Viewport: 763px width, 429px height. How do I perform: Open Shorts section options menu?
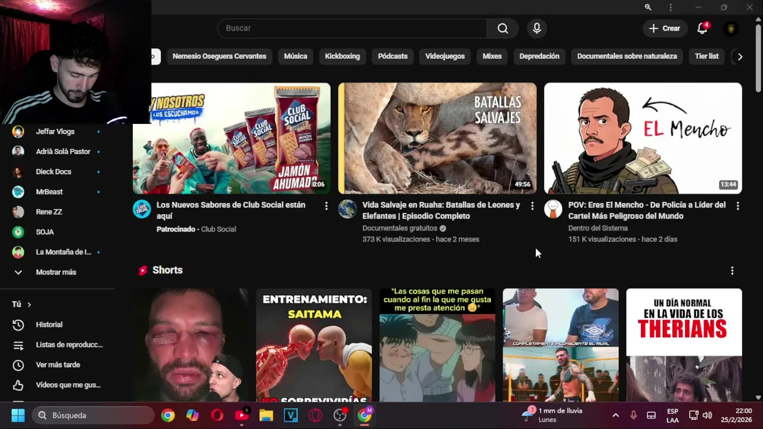click(732, 271)
